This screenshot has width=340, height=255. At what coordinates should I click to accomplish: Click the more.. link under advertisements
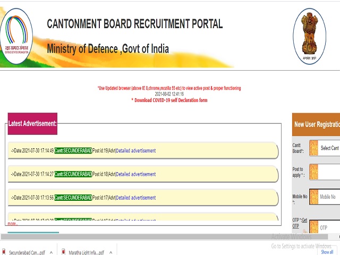[13, 224]
